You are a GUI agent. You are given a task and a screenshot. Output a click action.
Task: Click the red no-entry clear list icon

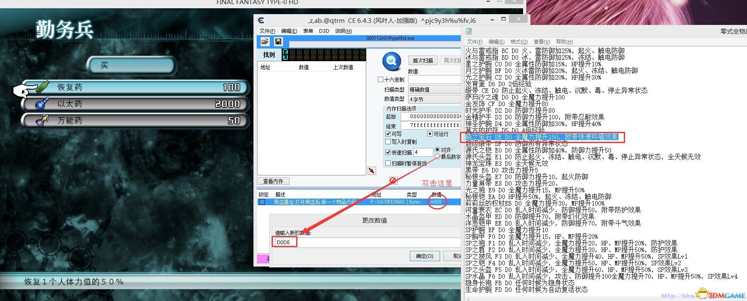(393, 180)
